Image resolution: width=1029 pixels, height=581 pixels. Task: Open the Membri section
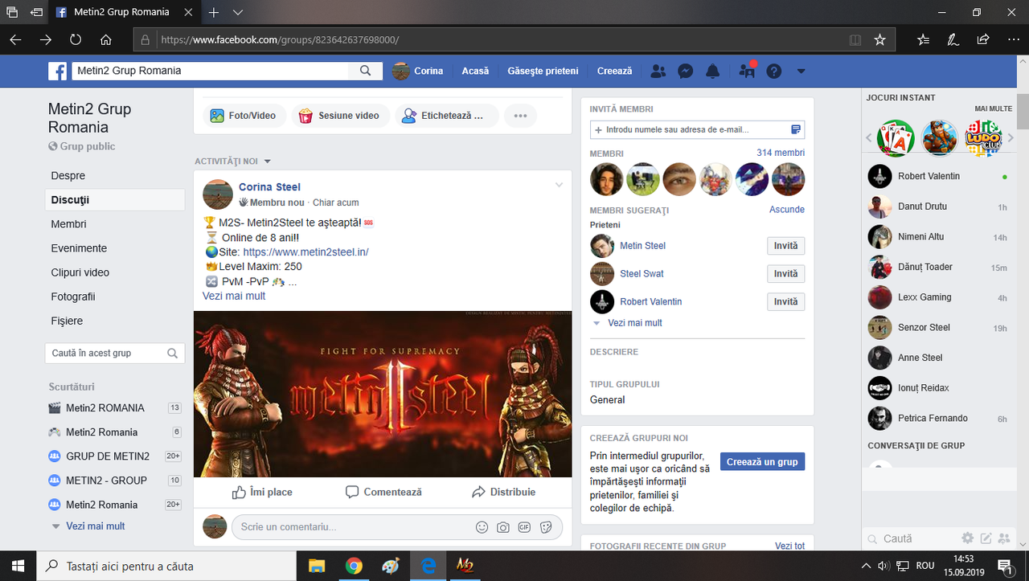(69, 224)
